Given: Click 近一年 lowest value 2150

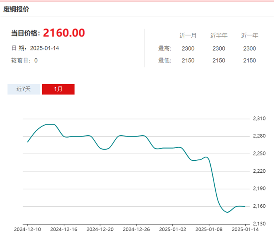Looking at the screenshot, I should click(x=249, y=60).
